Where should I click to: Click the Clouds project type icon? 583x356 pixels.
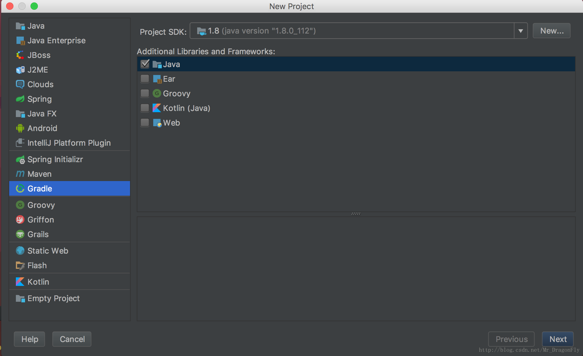[20, 84]
